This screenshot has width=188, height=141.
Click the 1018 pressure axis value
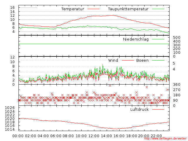(10, 122)
